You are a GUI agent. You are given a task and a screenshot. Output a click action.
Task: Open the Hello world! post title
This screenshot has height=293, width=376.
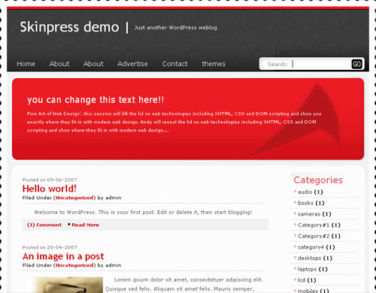[x=50, y=189]
